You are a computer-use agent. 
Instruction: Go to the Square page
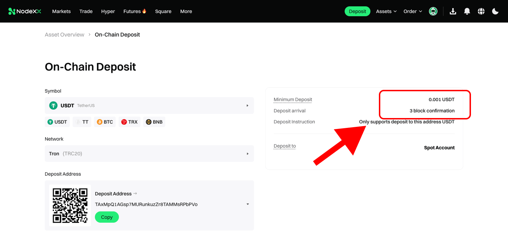163,11
